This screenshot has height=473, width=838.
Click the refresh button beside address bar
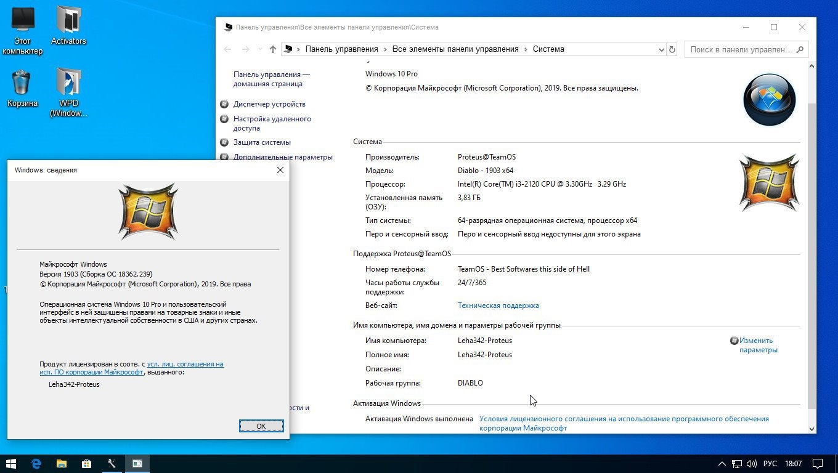pyautogui.click(x=672, y=49)
